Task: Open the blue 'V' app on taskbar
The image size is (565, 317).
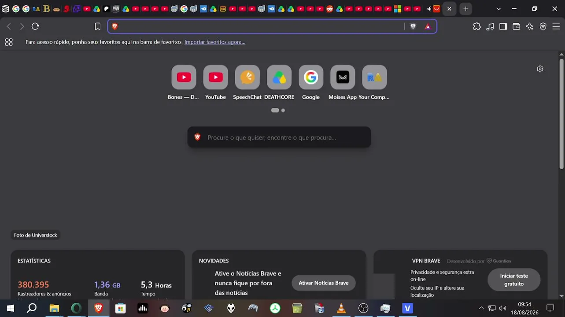Action: (x=407, y=308)
